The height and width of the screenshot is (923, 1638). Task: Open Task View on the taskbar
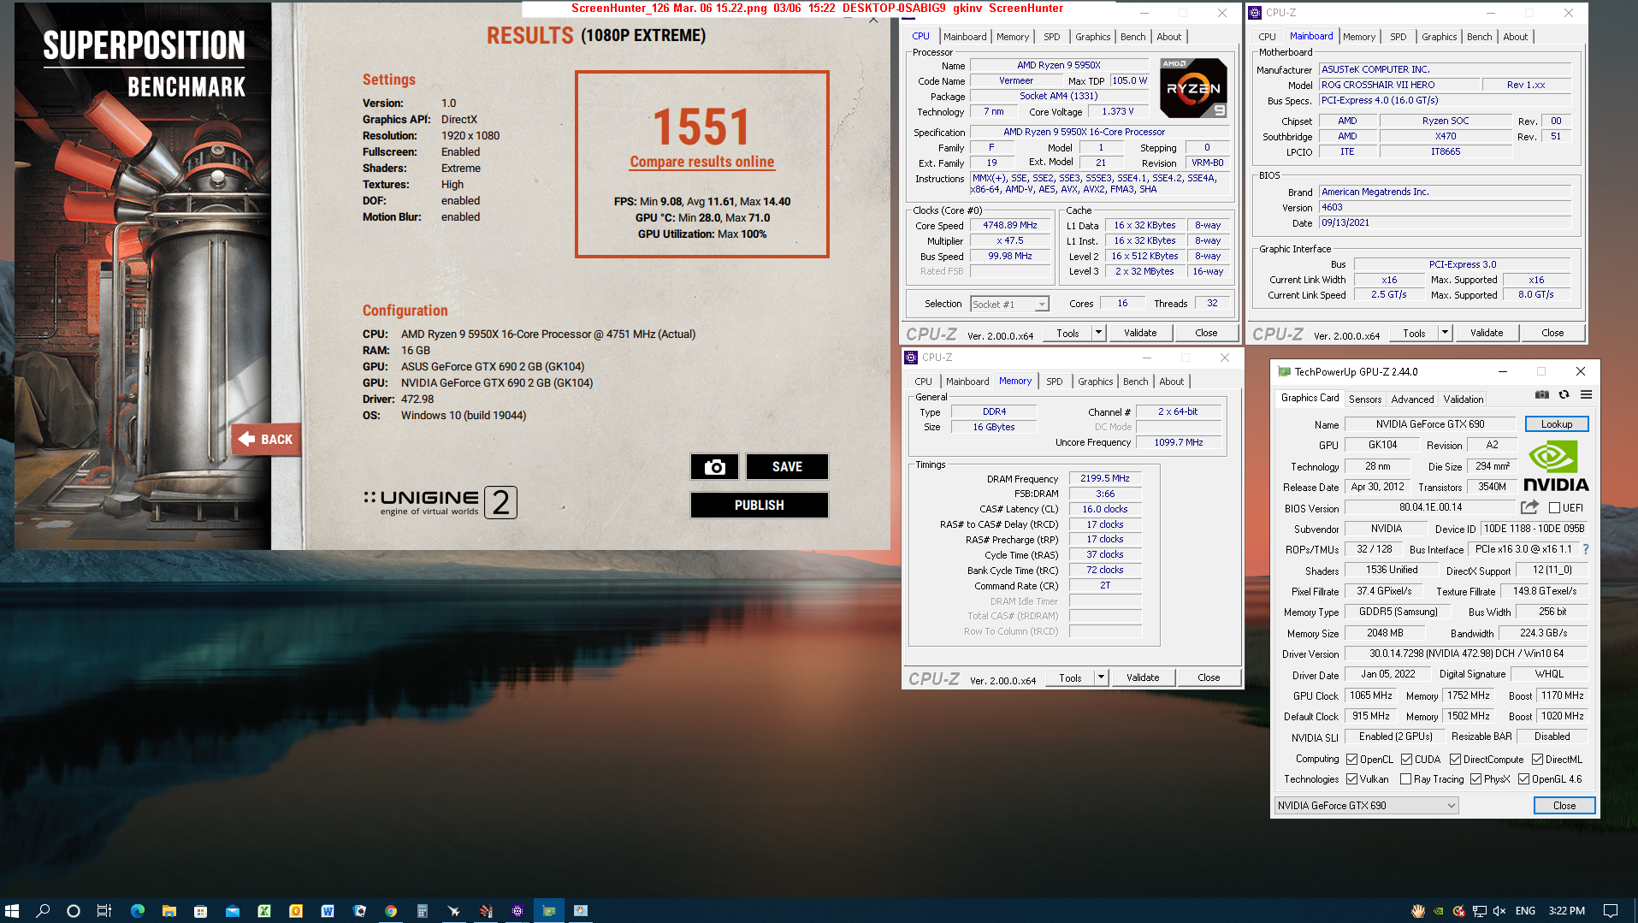[x=103, y=911]
